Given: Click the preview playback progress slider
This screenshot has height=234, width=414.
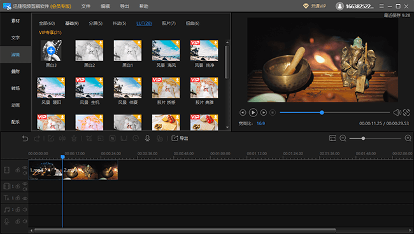Looking at the screenshot, I should 334,113.
